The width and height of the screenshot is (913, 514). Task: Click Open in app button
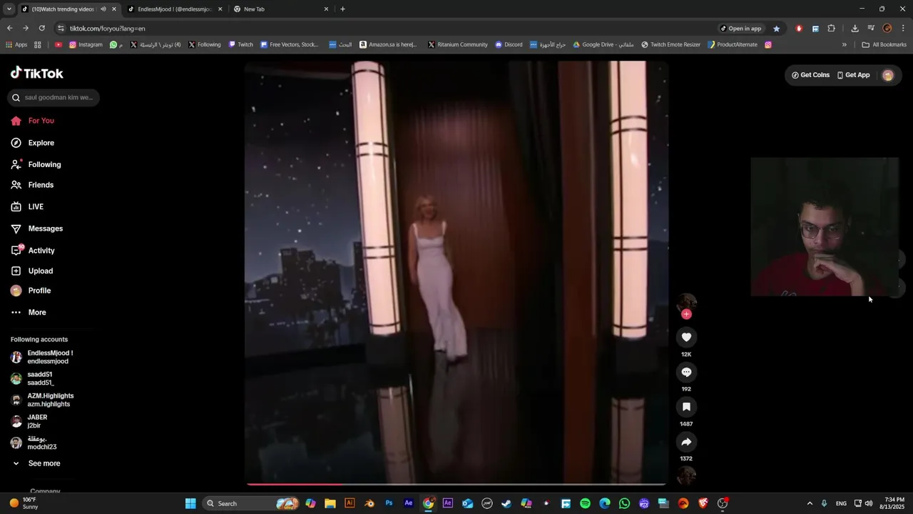pyautogui.click(x=741, y=29)
